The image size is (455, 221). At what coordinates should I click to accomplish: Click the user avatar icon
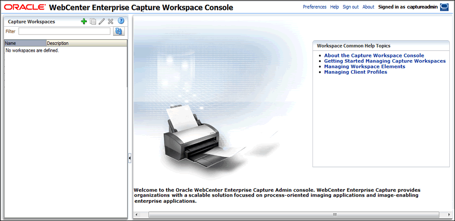tap(444, 7)
